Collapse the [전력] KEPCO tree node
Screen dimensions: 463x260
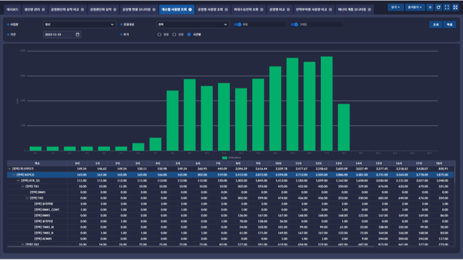pyautogui.click(x=14, y=175)
